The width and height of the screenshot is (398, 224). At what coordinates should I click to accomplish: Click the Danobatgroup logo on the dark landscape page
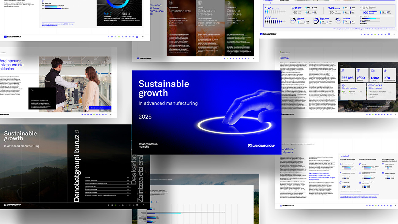13,205
